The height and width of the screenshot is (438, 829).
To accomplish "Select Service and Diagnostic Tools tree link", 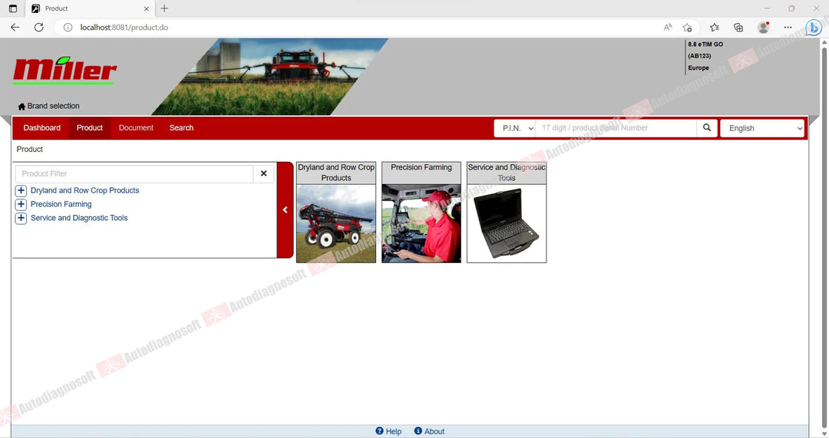I will (79, 218).
